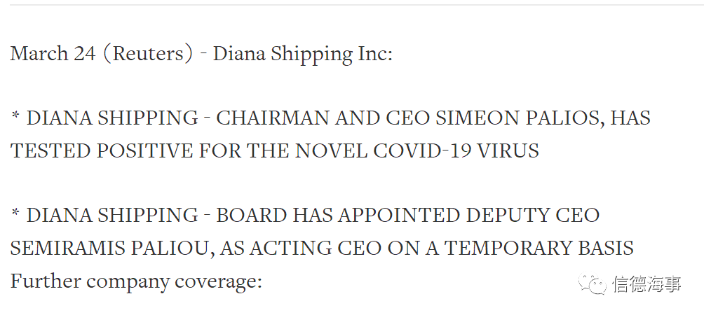Click "TEMPORARY BASIS" text
Screen dimensions: 704x315
(x=539, y=248)
